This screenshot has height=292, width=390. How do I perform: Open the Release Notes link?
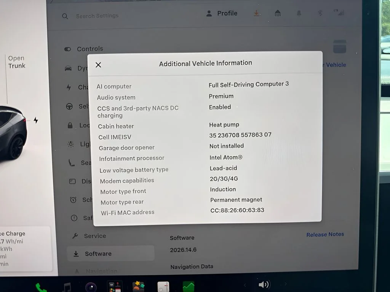(x=325, y=234)
